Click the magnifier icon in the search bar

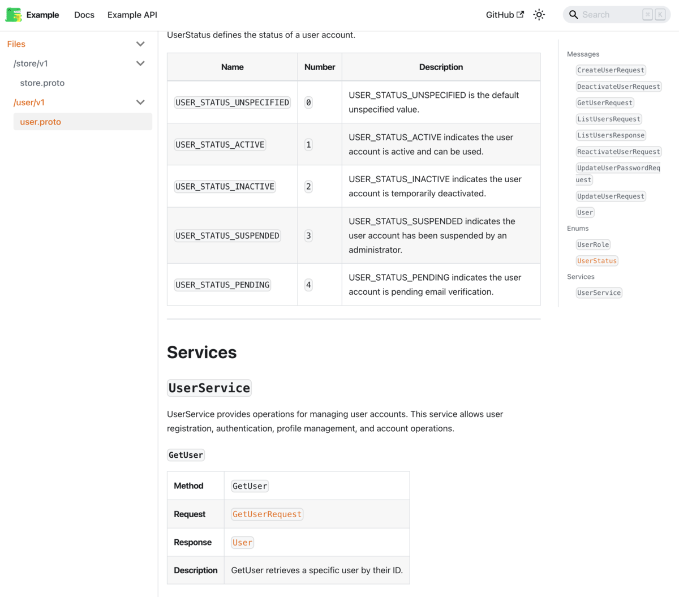(574, 14)
